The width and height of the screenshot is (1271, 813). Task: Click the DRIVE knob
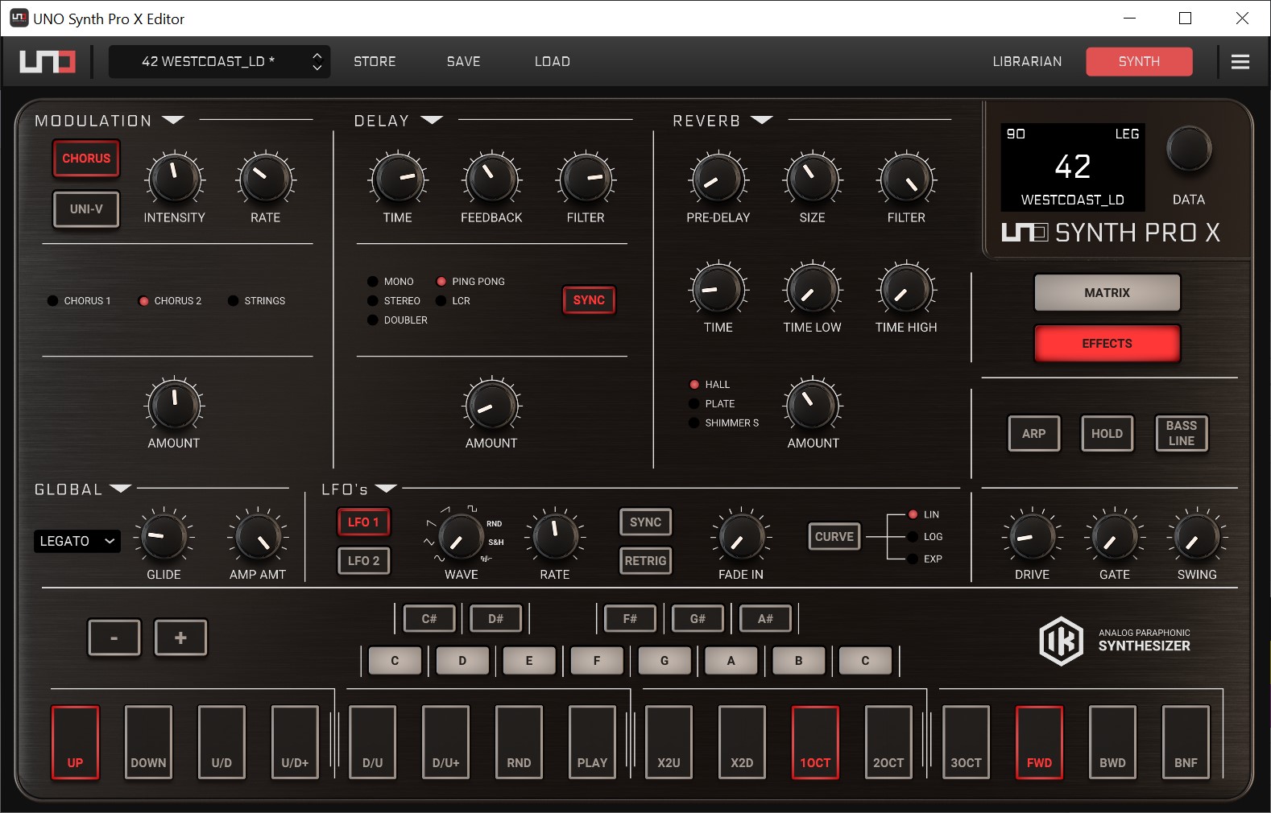coord(1032,536)
